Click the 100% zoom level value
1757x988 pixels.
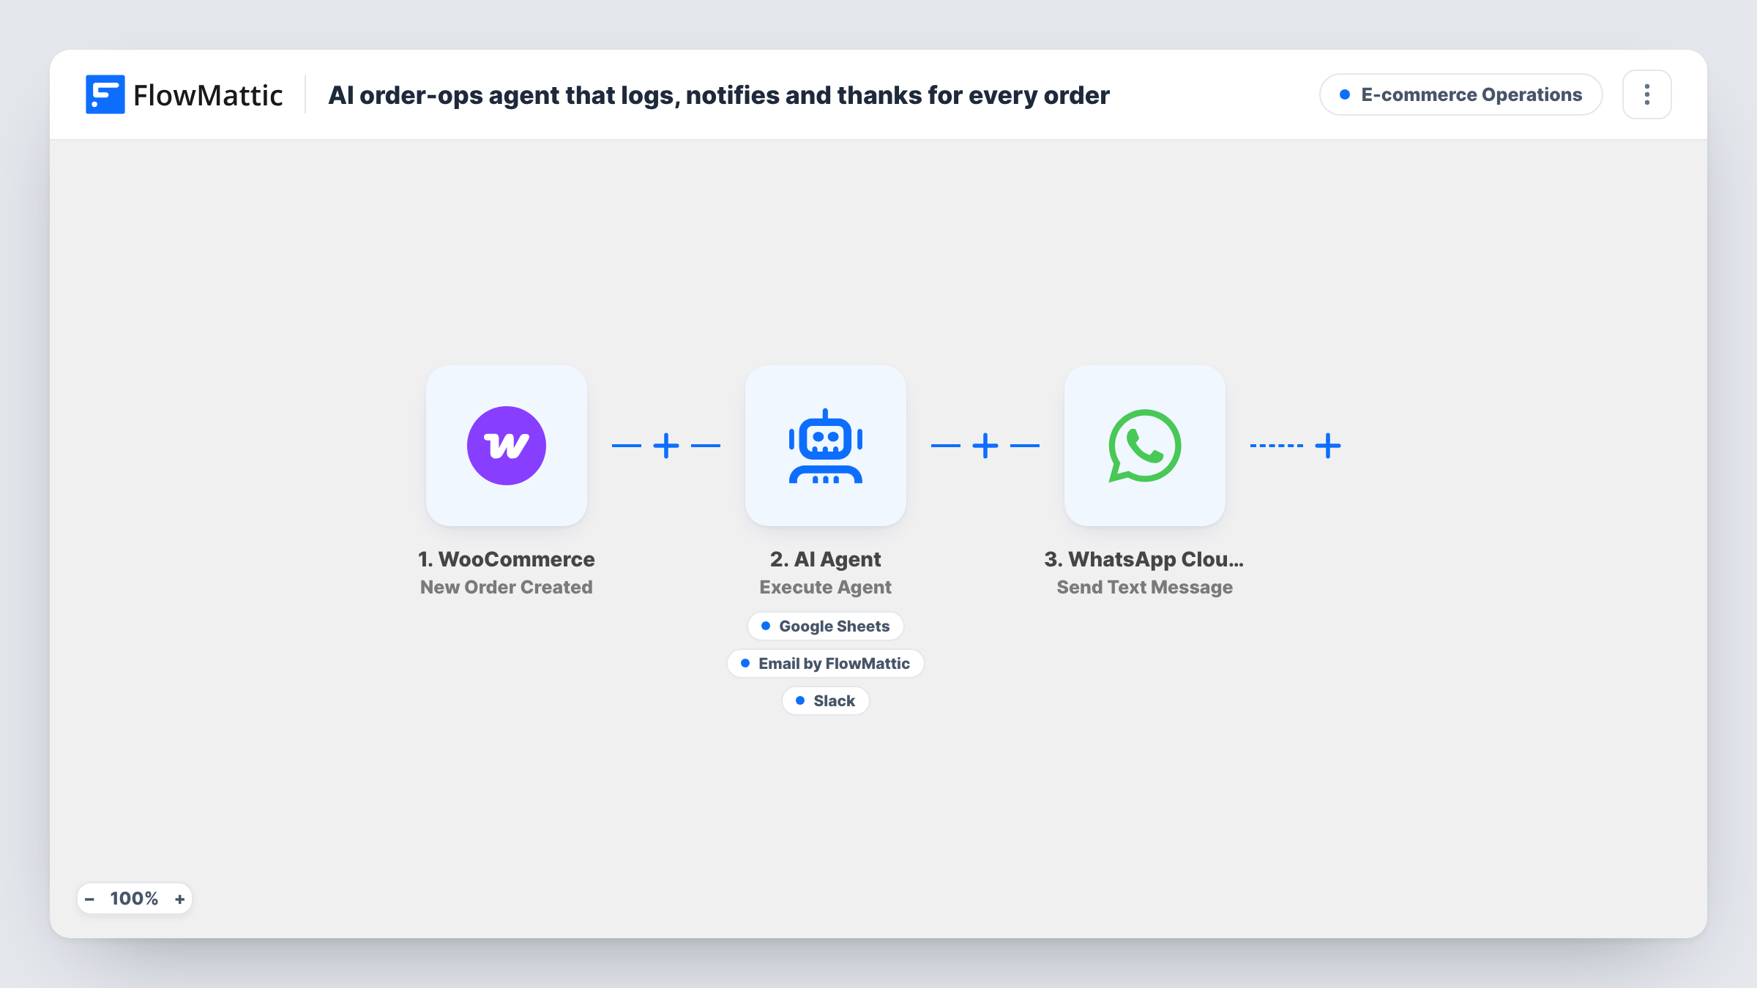(134, 899)
